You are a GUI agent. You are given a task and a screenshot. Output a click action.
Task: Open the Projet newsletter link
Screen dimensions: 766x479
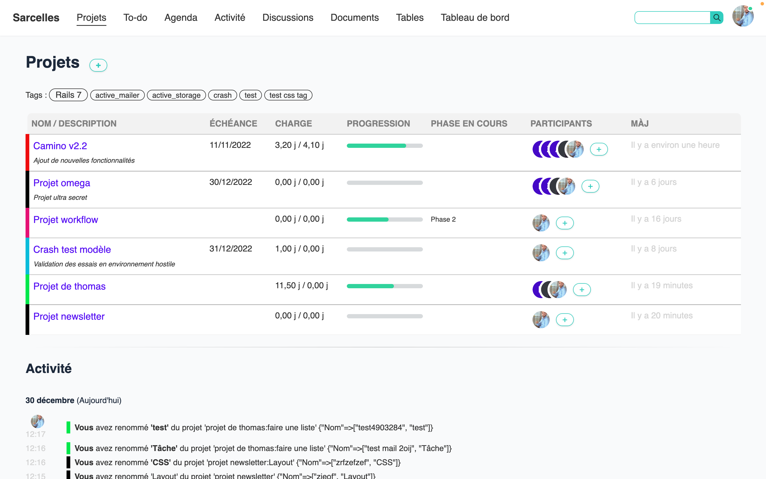pyautogui.click(x=69, y=316)
